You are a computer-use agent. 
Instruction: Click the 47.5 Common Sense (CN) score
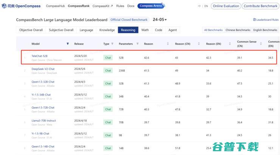[240, 83]
